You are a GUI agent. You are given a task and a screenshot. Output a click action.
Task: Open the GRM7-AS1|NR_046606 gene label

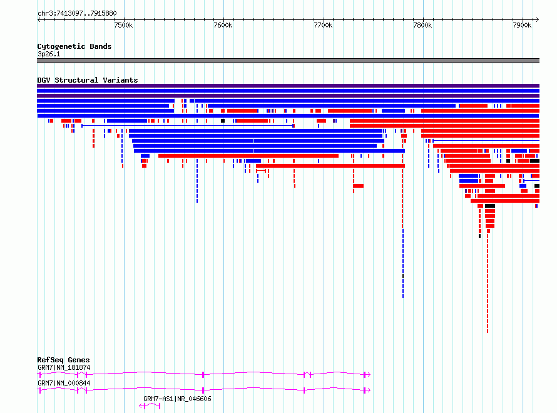click(x=177, y=399)
